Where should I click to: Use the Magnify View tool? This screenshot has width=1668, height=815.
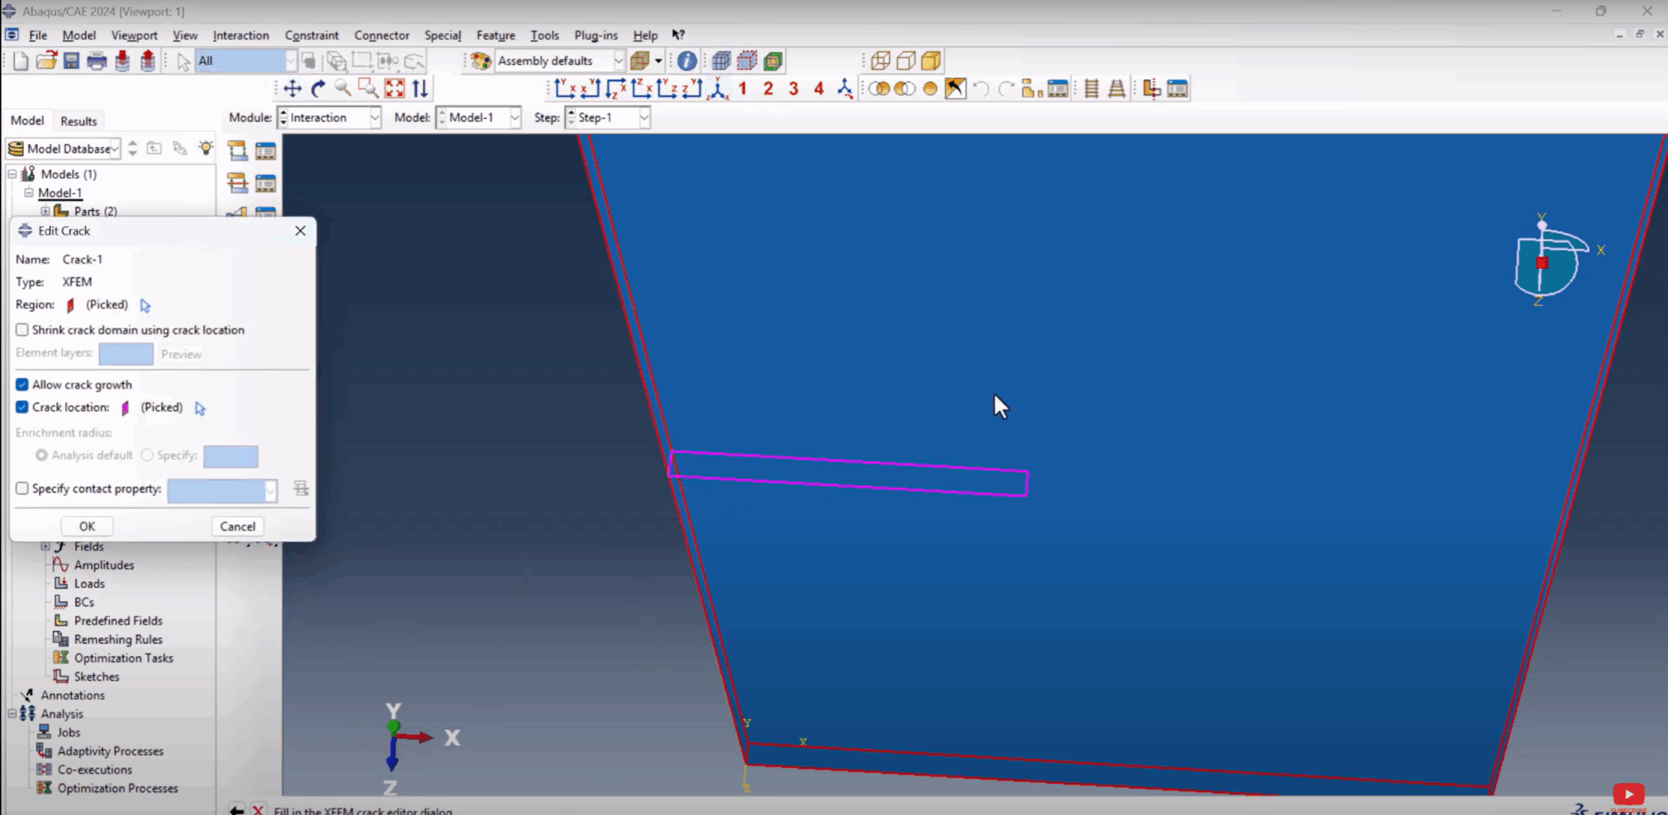point(342,88)
